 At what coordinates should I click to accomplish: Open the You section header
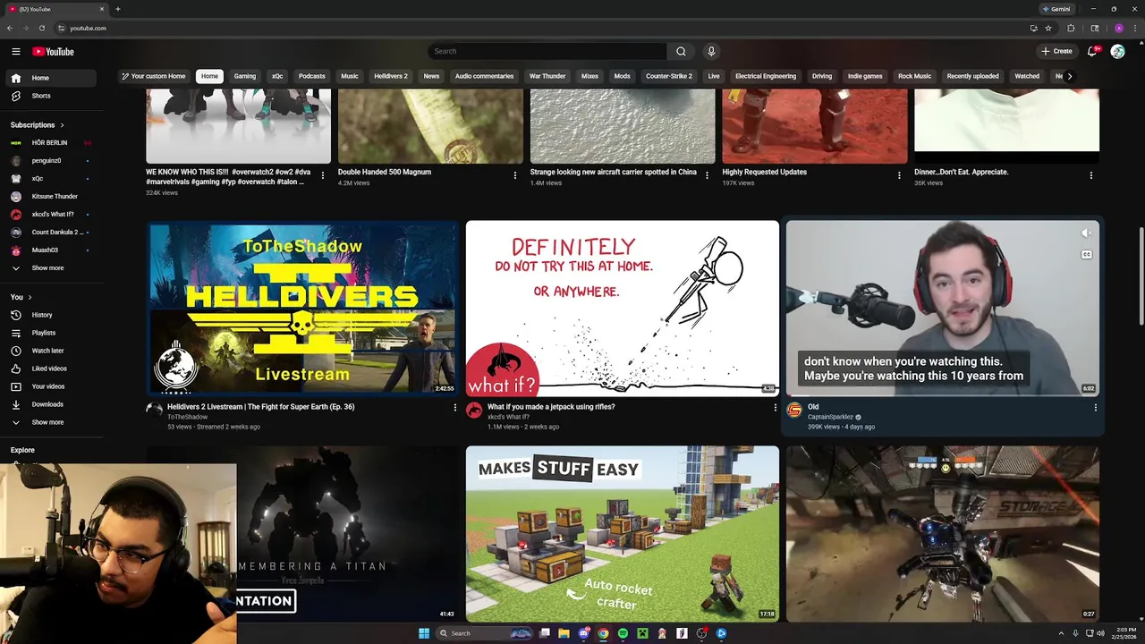21,297
